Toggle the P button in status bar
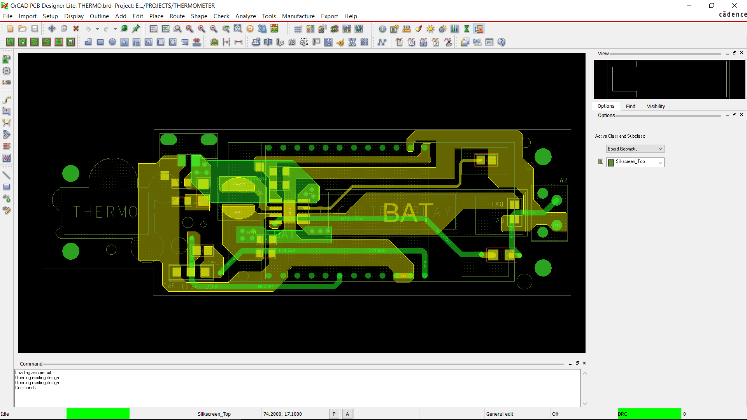Image resolution: width=747 pixels, height=420 pixels. coord(334,414)
